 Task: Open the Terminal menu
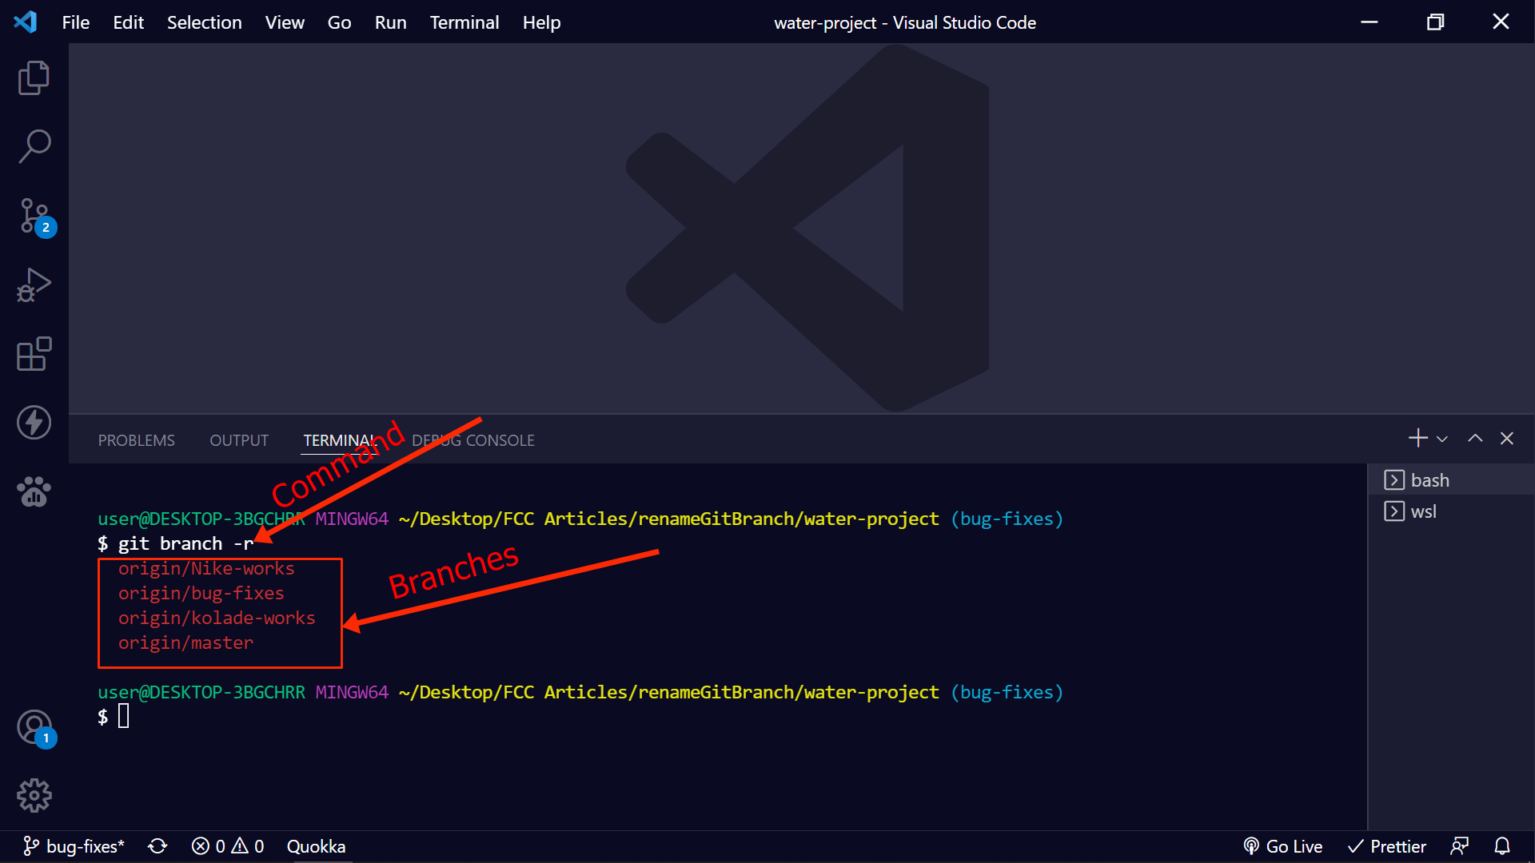click(x=464, y=22)
